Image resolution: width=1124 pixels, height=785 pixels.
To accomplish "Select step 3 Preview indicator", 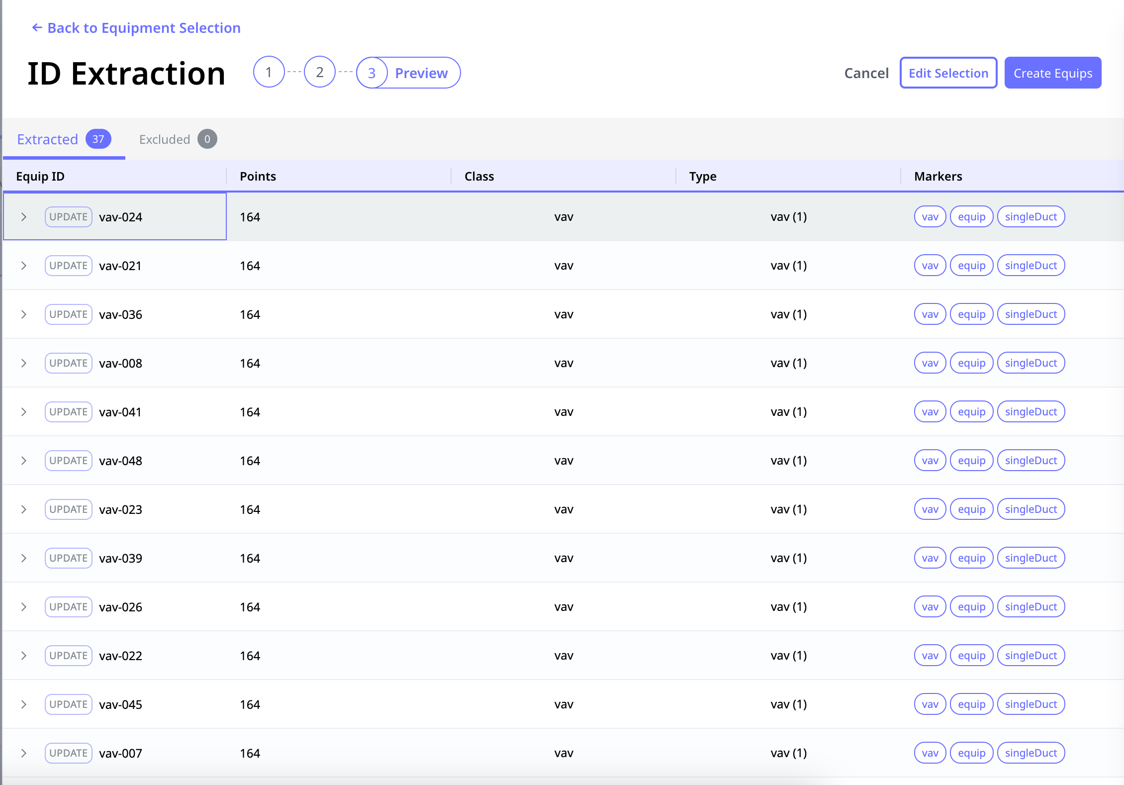I will [x=408, y=73].
